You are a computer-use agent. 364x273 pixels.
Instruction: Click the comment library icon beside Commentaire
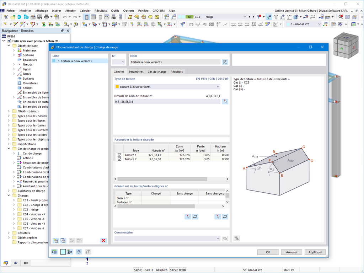(225, 239)
